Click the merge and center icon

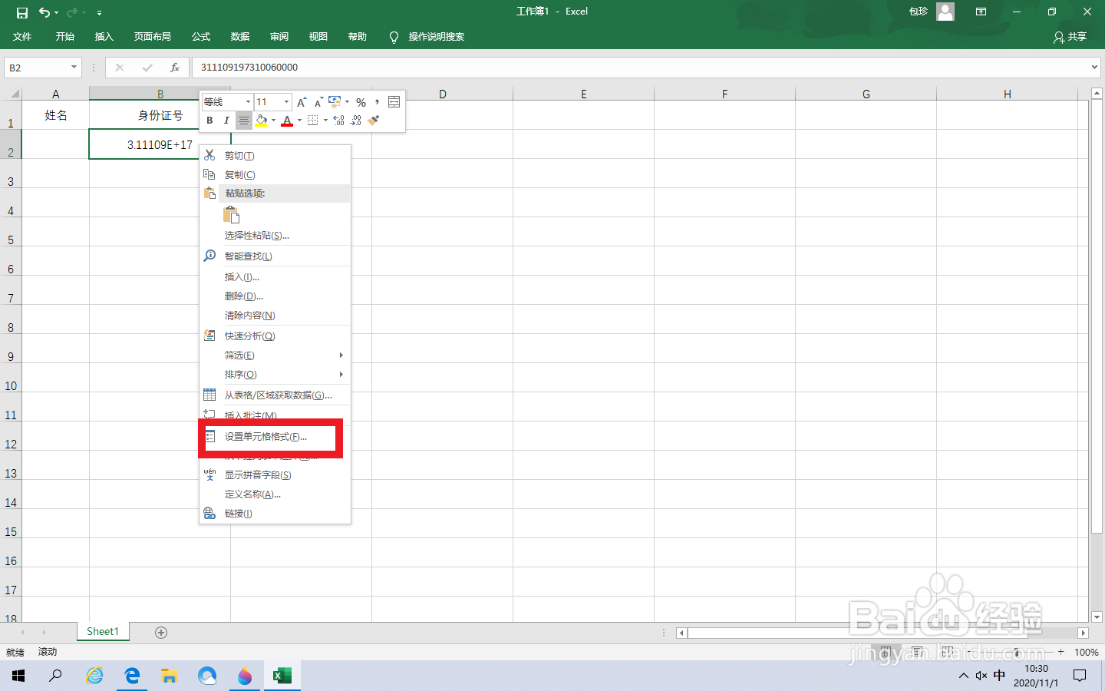coord(394,102)
